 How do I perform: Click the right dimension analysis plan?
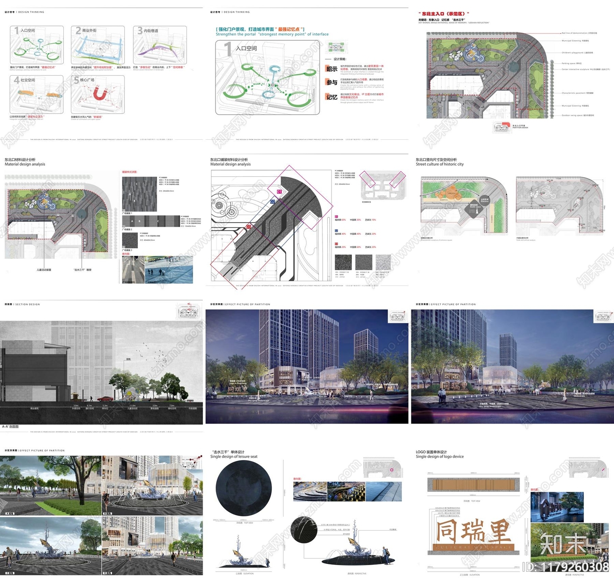[x=560, y=206]
